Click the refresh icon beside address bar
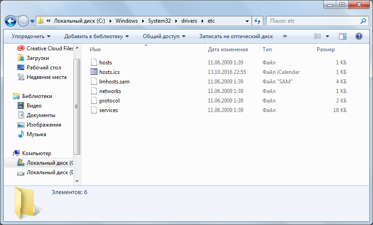 tap(257, 21)
